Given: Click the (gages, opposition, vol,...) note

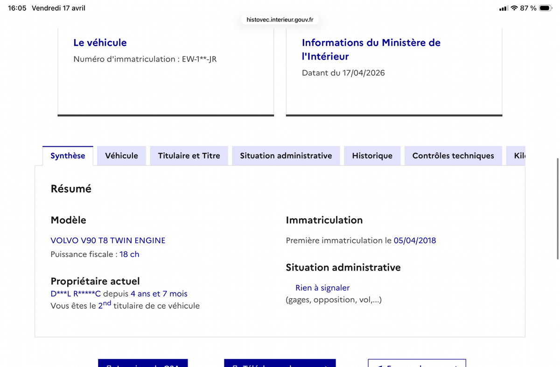Looking at the screenshot, I should tap(334, 299).
